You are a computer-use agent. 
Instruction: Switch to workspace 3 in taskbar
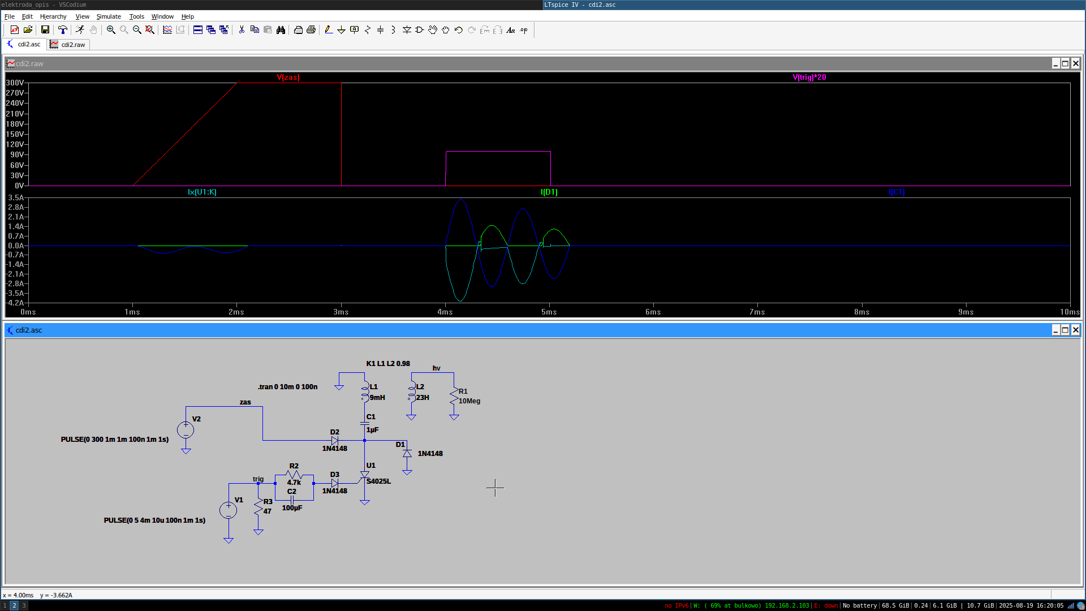tap(24, 605)
